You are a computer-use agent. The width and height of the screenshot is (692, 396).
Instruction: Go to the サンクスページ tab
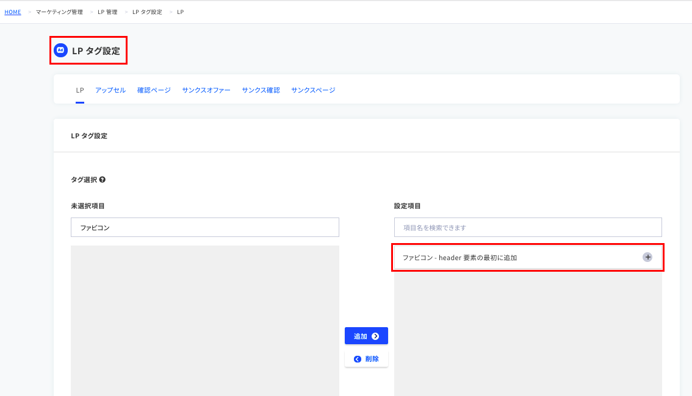[x=313, y=90]
